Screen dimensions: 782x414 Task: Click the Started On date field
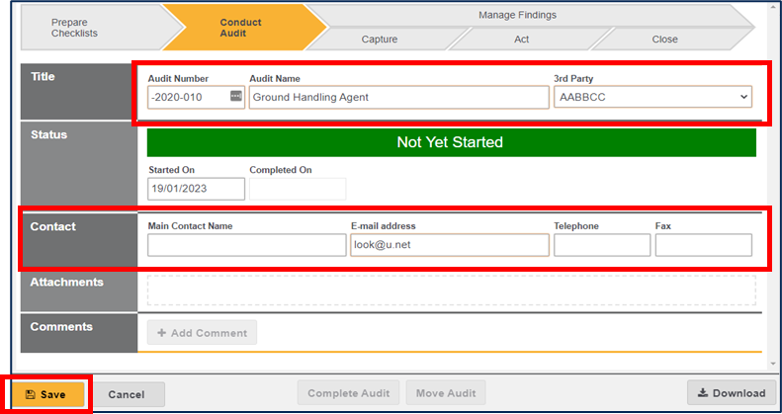pyautogui.click(x=196, y=189)
